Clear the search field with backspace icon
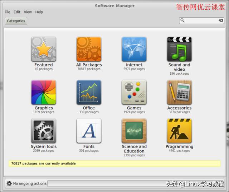Viewport: 229px width, 192px height. [221, 20]
